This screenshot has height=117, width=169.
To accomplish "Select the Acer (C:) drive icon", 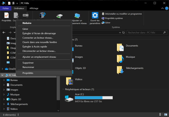I will [69, 98].
